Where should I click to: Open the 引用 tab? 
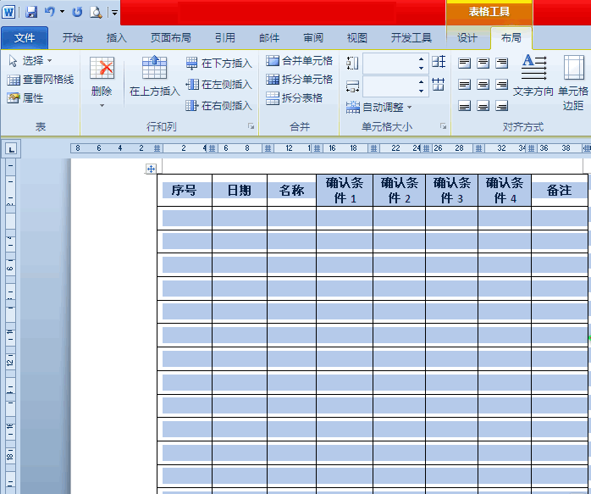(225, 38)
